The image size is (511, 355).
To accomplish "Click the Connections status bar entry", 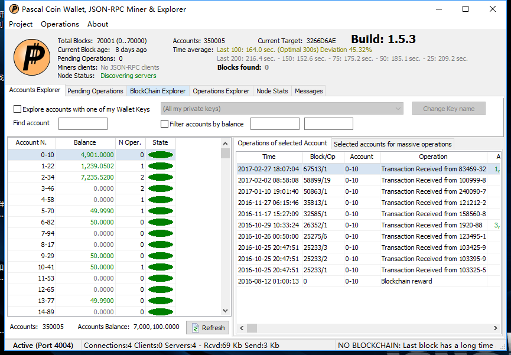I will (x=181, y=346).
